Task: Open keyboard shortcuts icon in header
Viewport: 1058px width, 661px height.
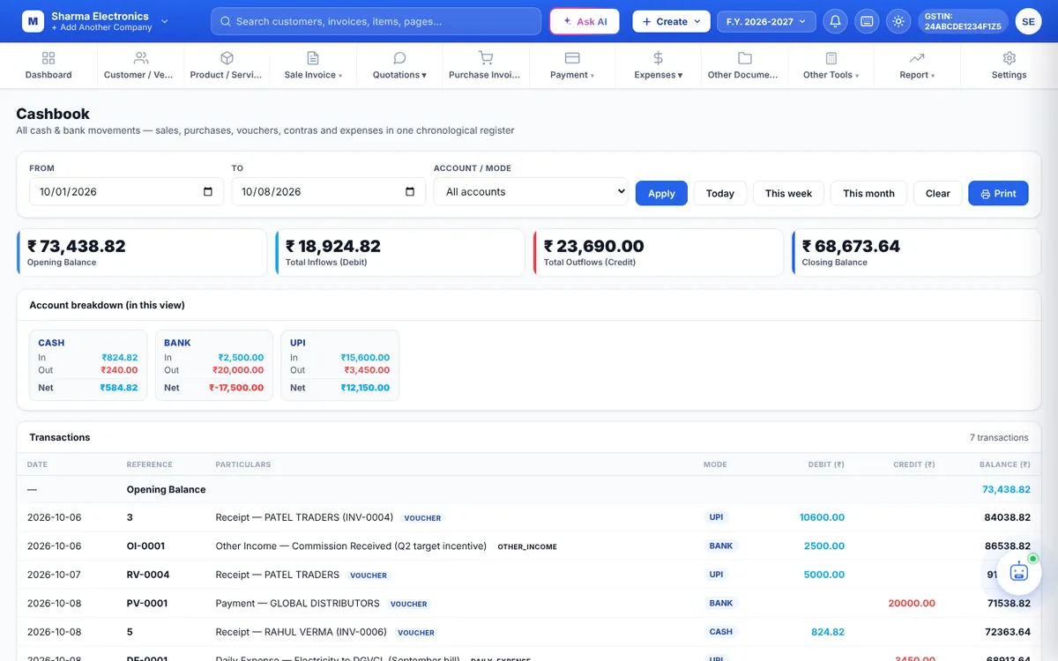Action: pos(867,21)
